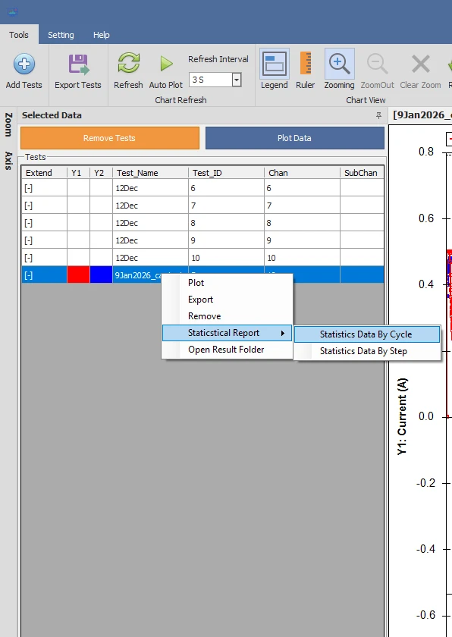Screen dimensions: 452x637
Task: Select Statistics Data By Cycle
Action: click(367, 334)
